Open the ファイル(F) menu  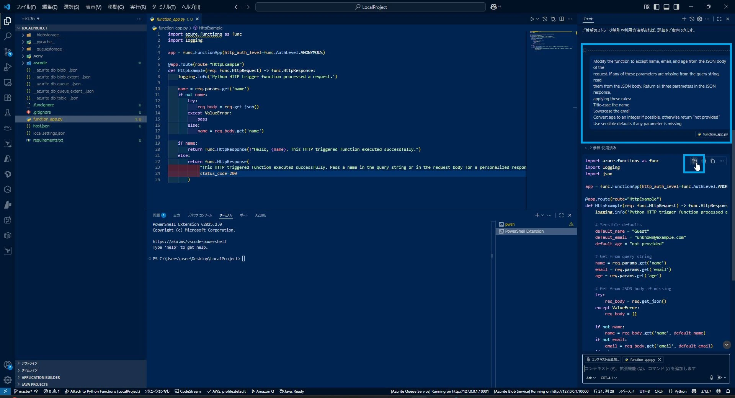tap(26, 7)
